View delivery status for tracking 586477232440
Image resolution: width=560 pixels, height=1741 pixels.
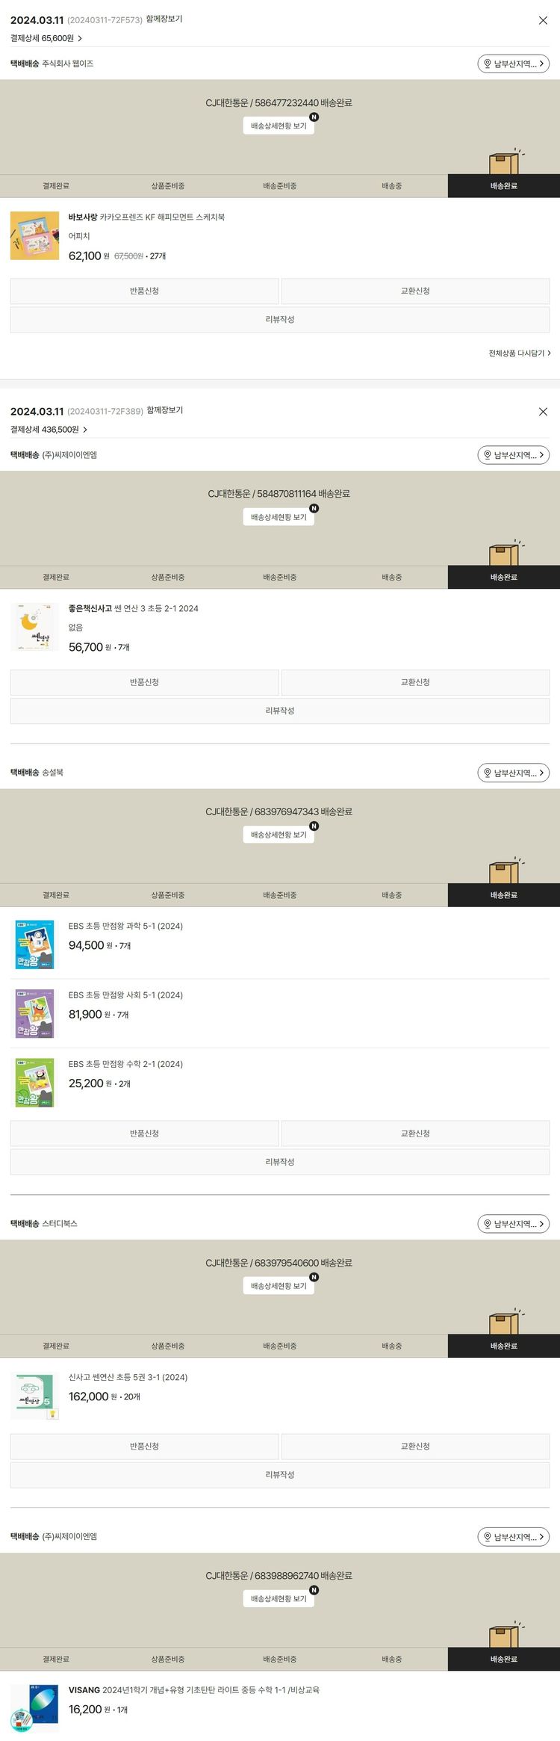click(x=279, y=126)
